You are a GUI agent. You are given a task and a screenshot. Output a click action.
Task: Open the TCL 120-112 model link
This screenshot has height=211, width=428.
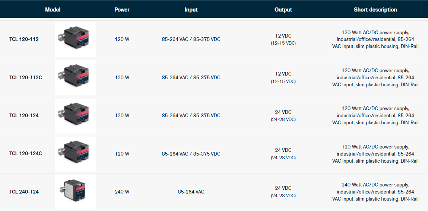[x=24, y=39]
